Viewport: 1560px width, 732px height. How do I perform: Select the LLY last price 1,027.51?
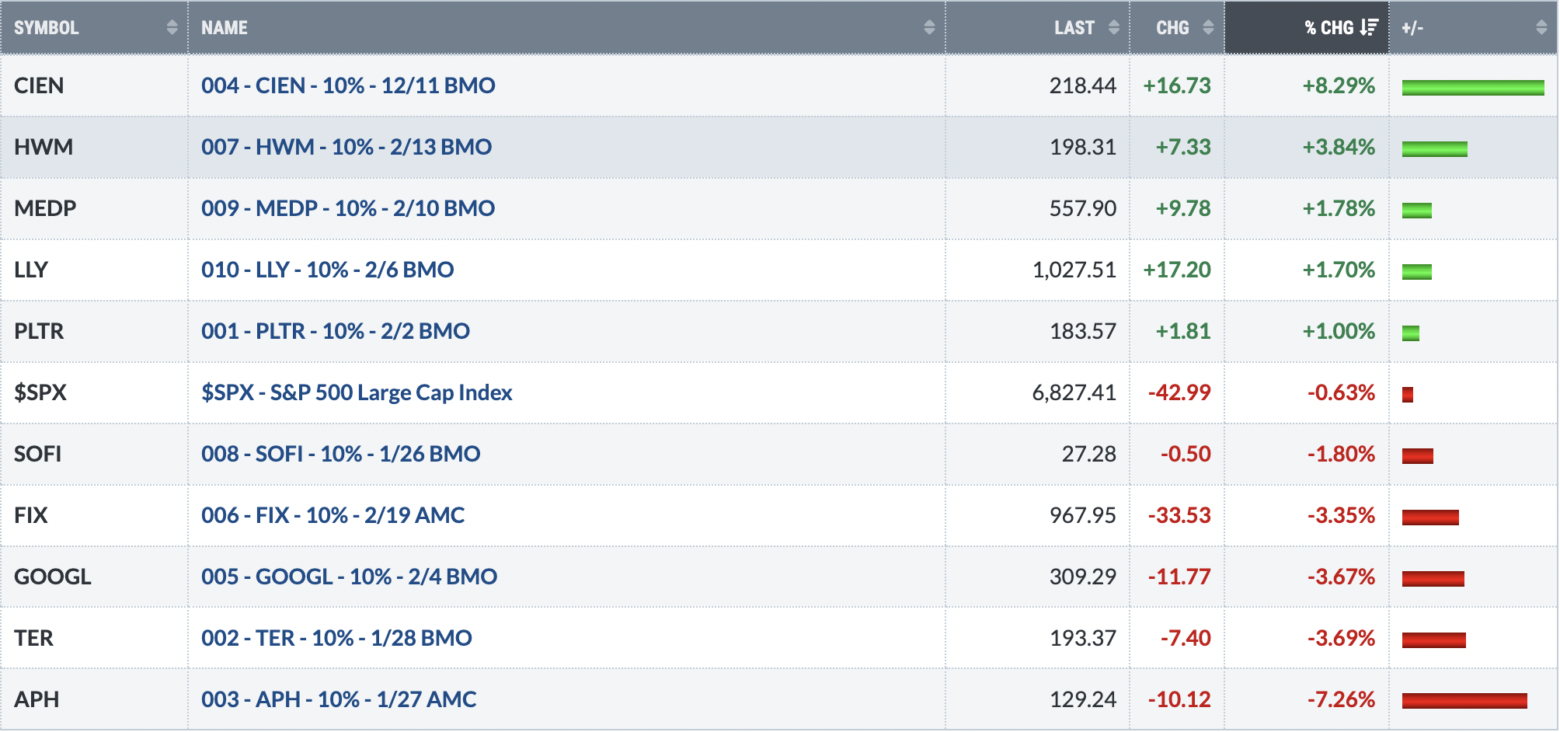[1074, 270]
